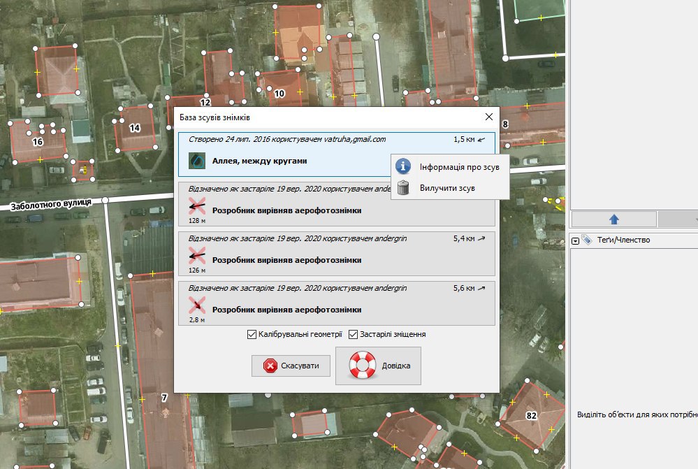Click direction arrow next to 5,6 км

pos(481,289)
